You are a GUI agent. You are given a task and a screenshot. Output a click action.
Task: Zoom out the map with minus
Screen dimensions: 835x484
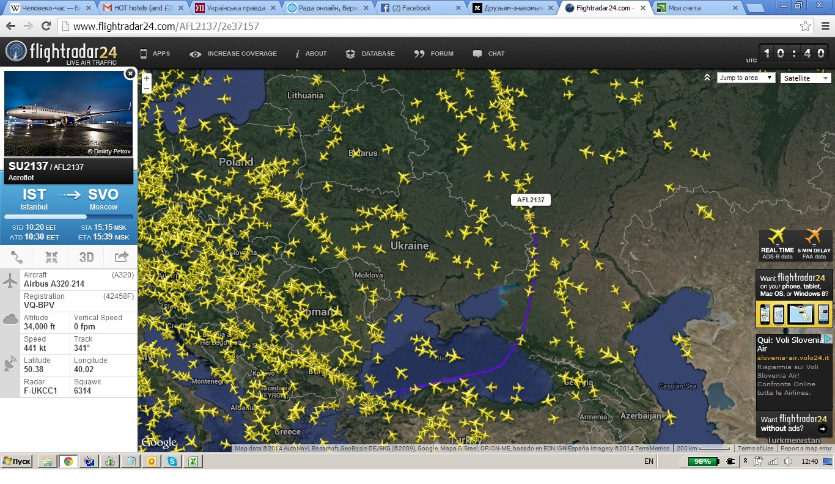coord(147,89)
